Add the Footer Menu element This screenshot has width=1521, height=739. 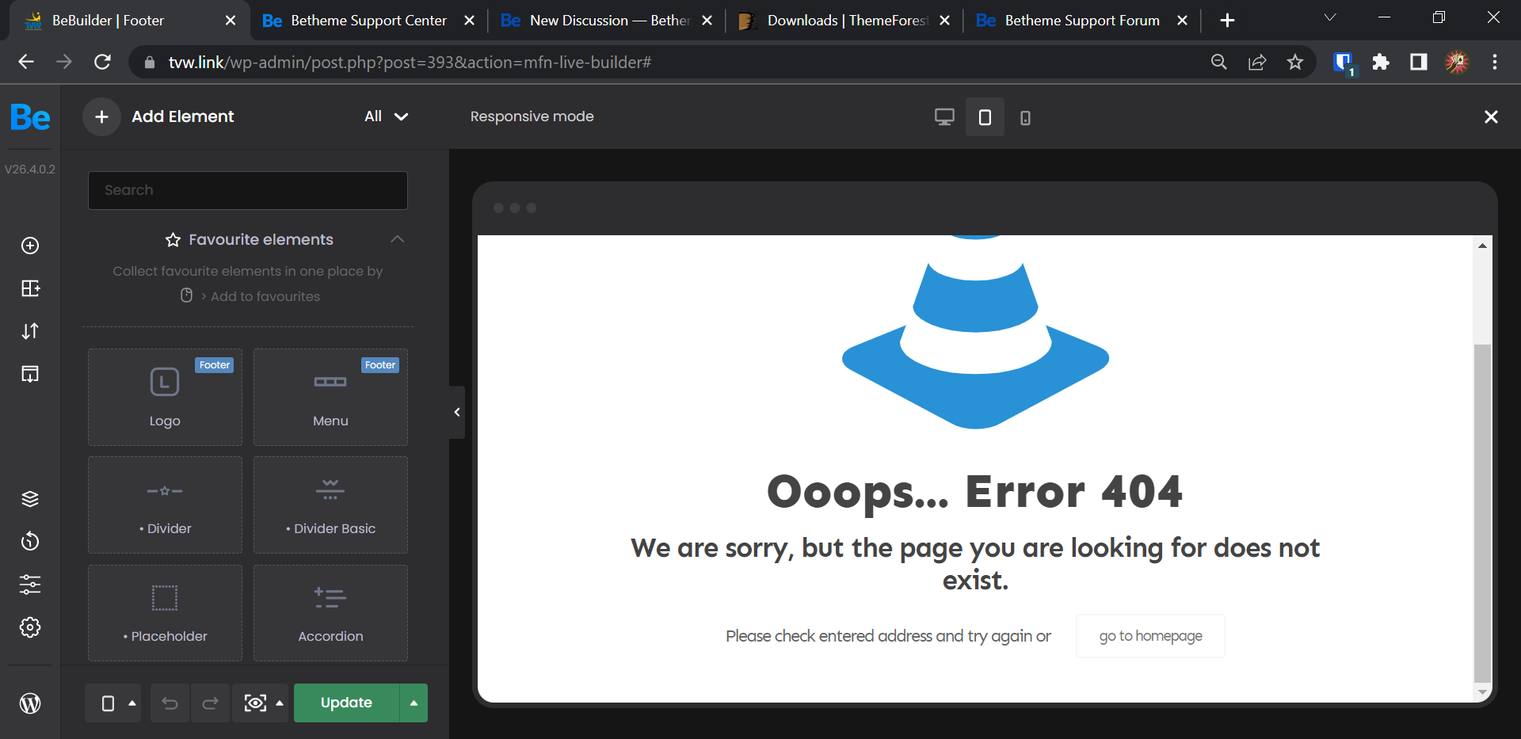pos(330,397)
